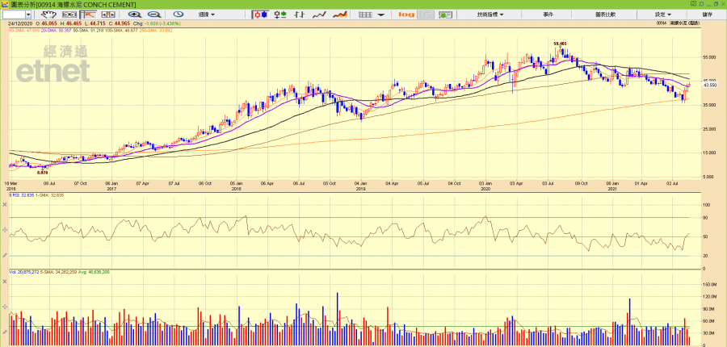This screenshot has width=727, height=347.
Task: Open the clock time period icon
Action: coord(179,15)
